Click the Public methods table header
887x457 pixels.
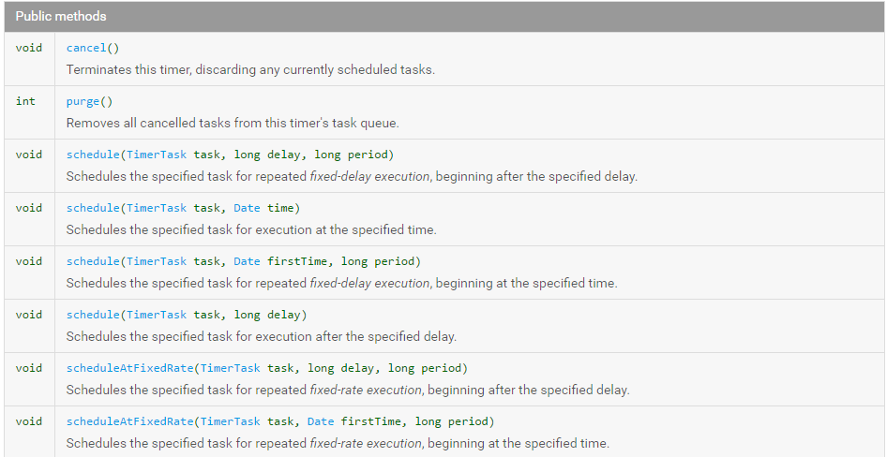61,17
